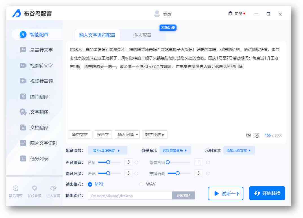
Task: Open 添加示例文本 dropdown
Action: 239,151
